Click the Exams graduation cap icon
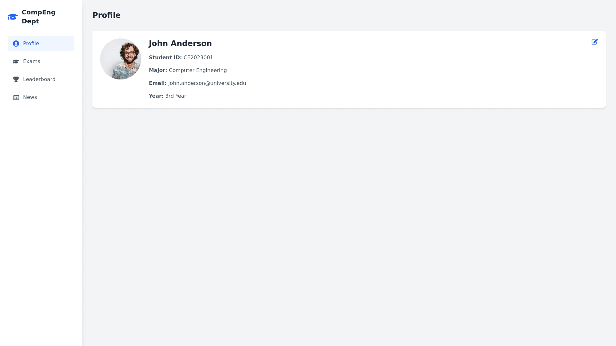The width and height of the screenshot is (616, 346). (16, 62)
